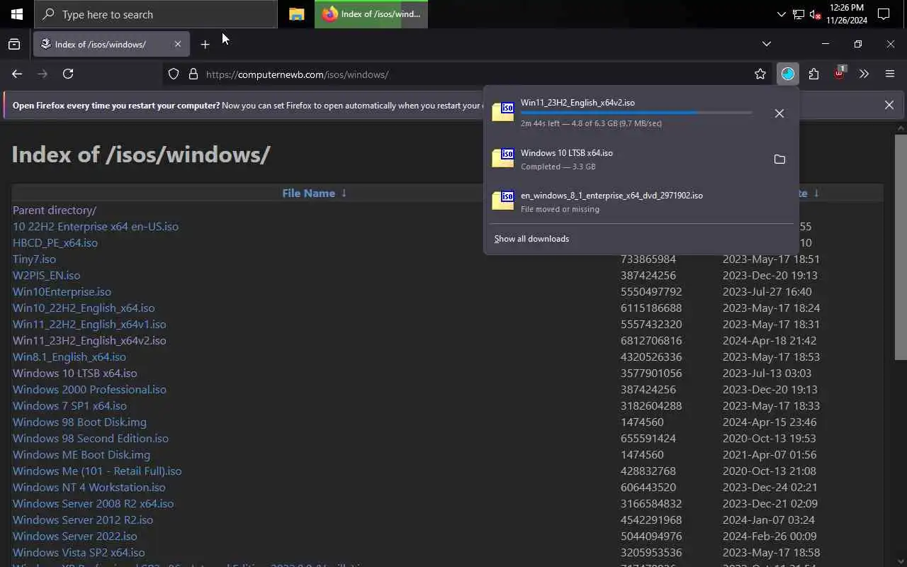
Task: Download Windows Server 2022.iso
Action: (75, 536)
